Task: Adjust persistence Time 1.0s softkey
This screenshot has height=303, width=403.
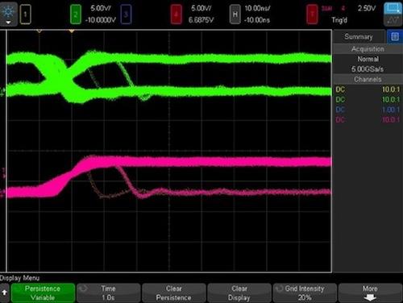Action: [108, 293]
